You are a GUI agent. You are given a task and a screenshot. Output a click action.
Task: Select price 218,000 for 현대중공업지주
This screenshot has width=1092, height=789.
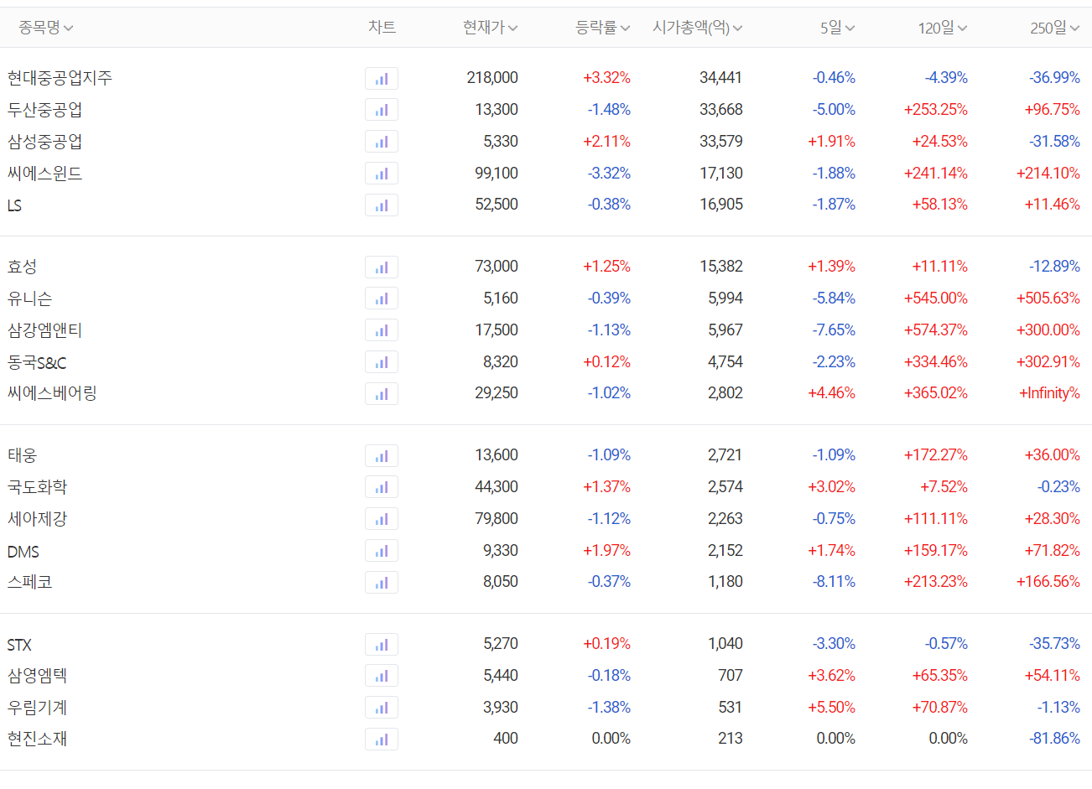[x=492, y=78]
